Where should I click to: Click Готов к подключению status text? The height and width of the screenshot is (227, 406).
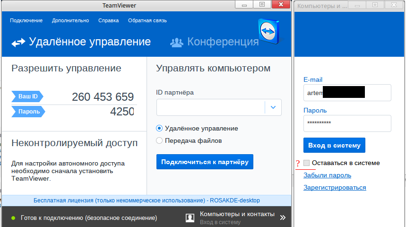pos(89,218)
